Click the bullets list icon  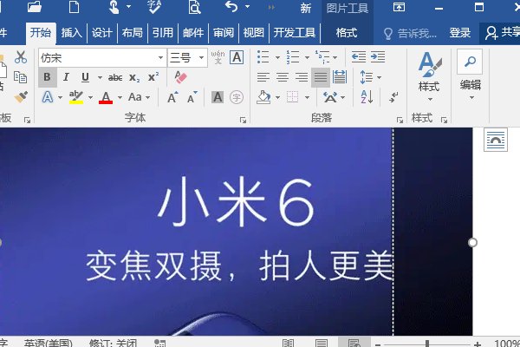pyautogui.click(x=263, y=57)
